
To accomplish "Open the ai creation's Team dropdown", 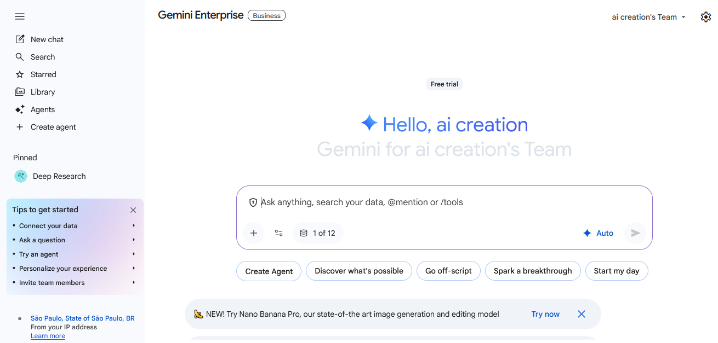I will [x=649, y=17].
